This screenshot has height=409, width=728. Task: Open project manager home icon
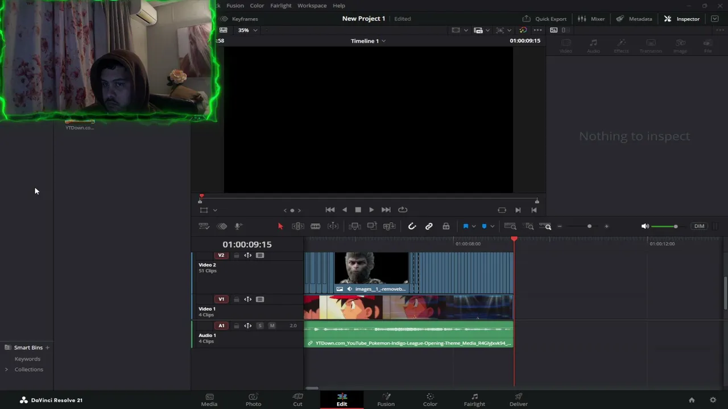click(692, 400)
